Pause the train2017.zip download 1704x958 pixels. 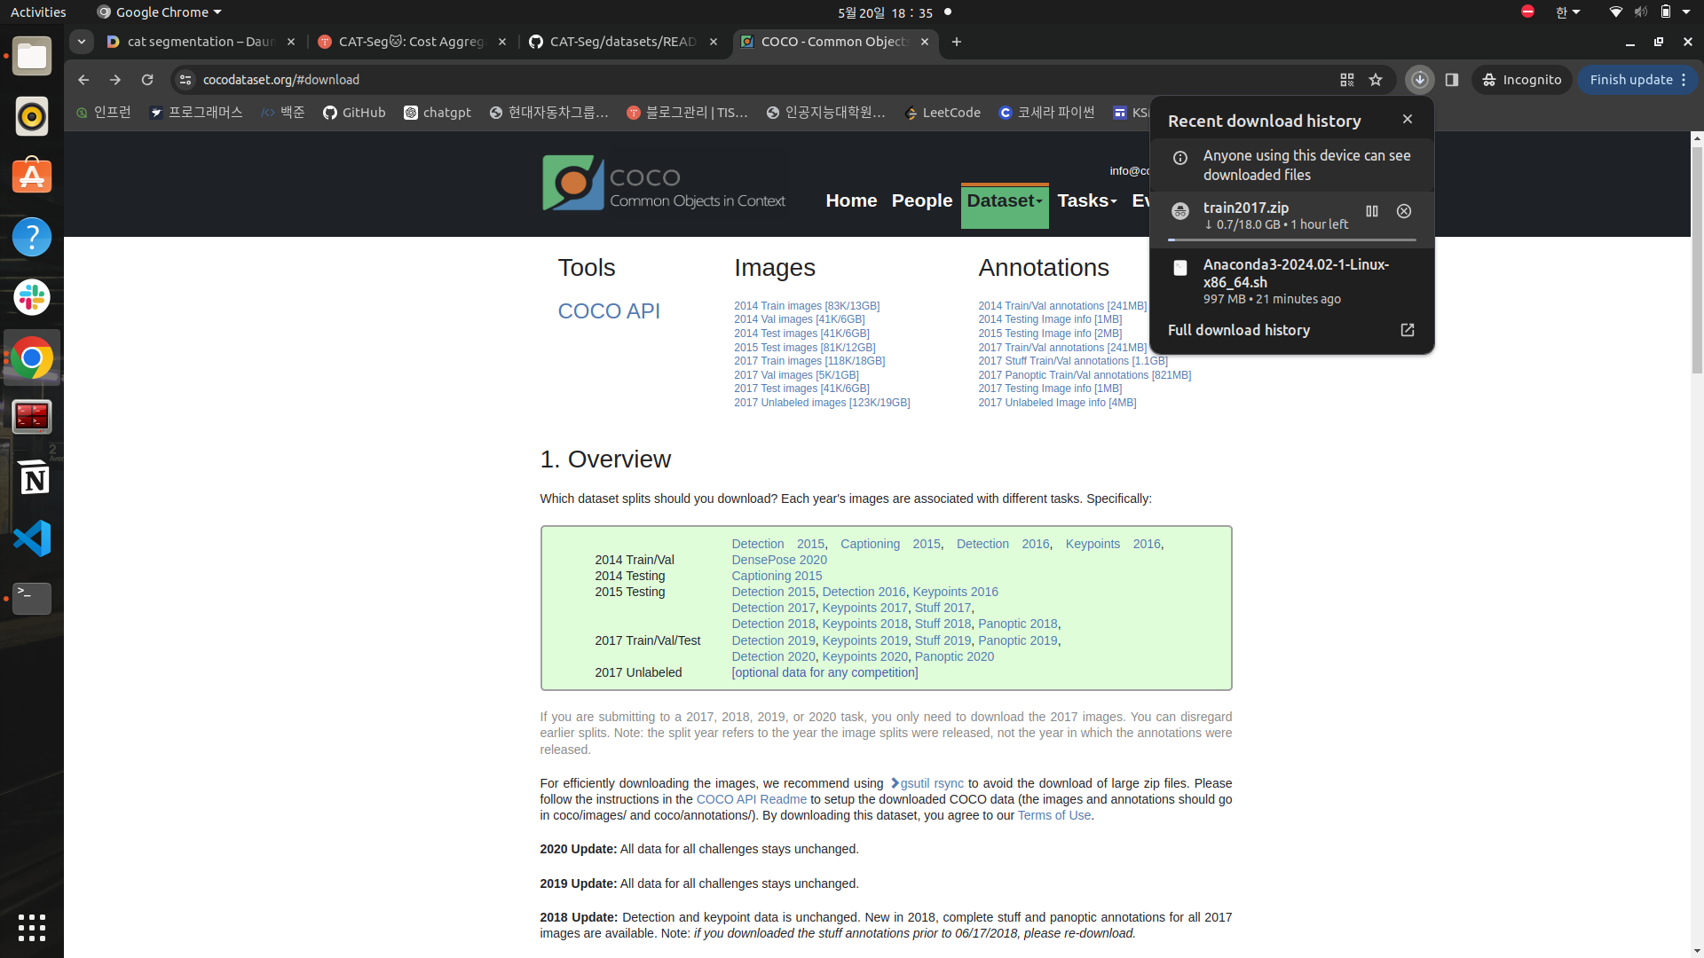1372,211
